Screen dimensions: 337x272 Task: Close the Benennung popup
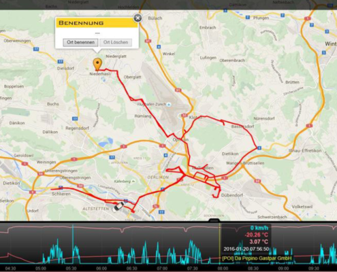tap(138, 18)
